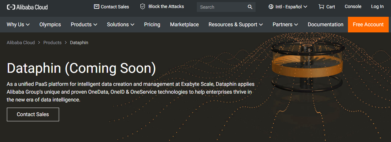391x142 pixels.
Task: Click the Dataphin (Coming Soon) heading
Action: point(81,68)
